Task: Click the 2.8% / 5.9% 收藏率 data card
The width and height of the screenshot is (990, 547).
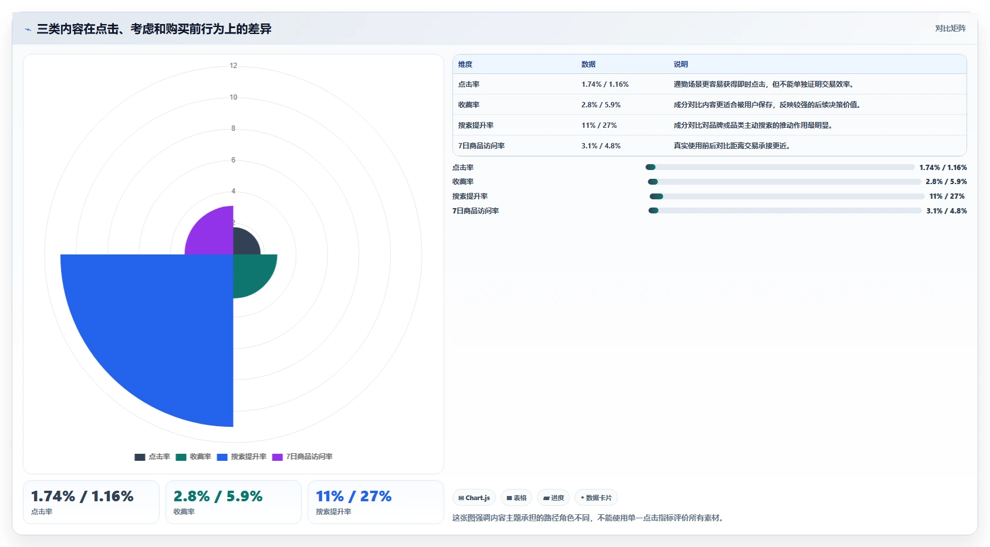Action: click(x=234, y=502)
